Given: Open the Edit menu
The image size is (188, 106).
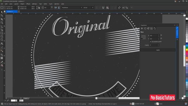Looking at the screenshot, I should click(6, 4).
